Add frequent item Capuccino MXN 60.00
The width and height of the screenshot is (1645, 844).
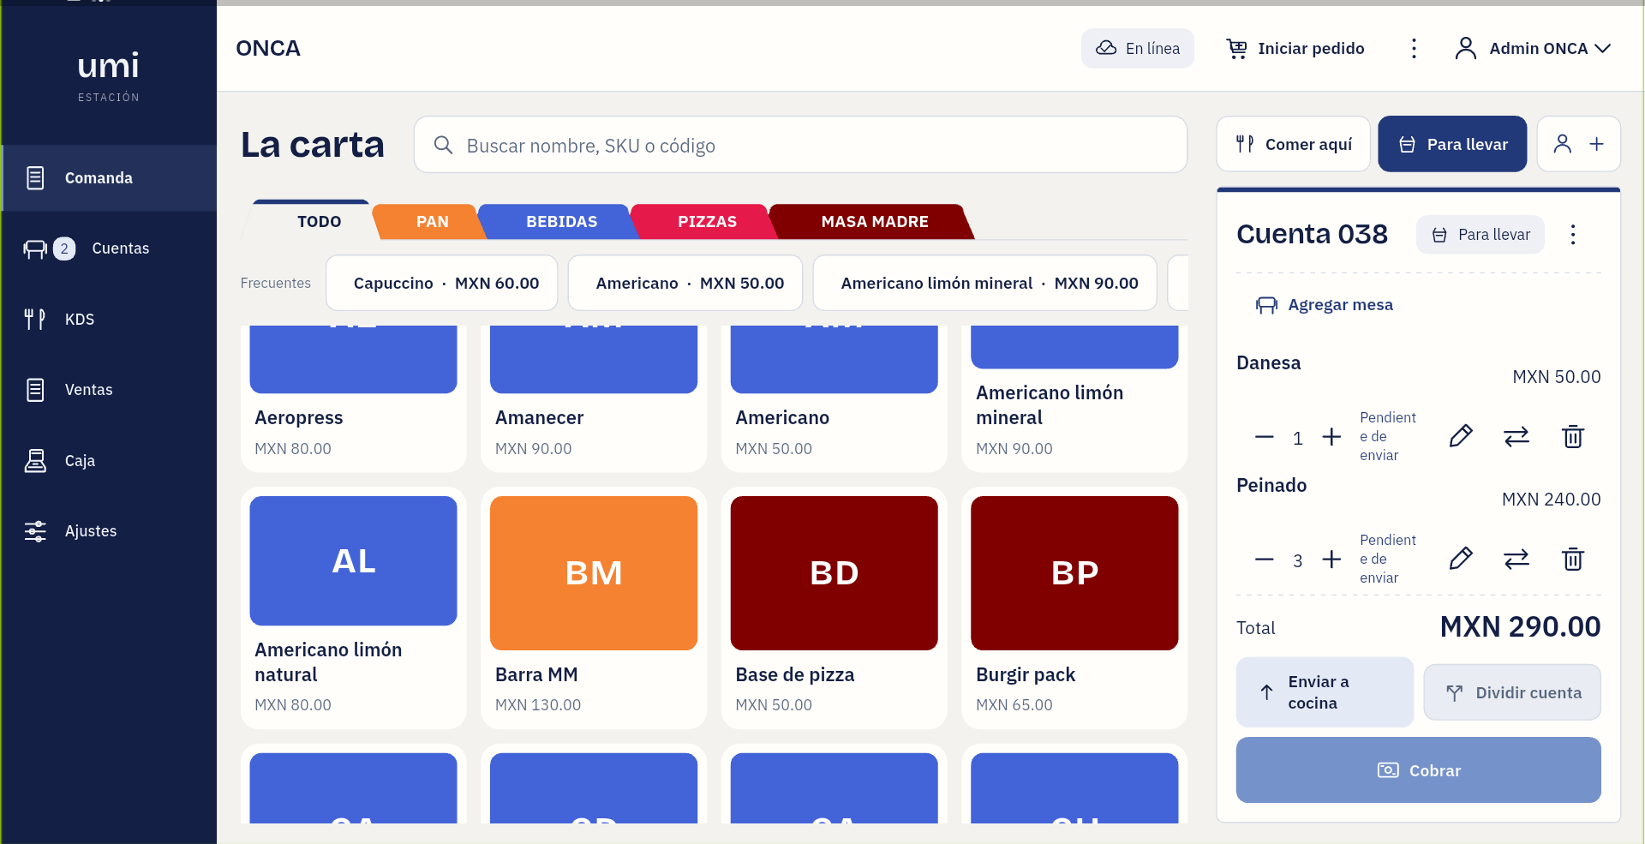click(442, 283)
